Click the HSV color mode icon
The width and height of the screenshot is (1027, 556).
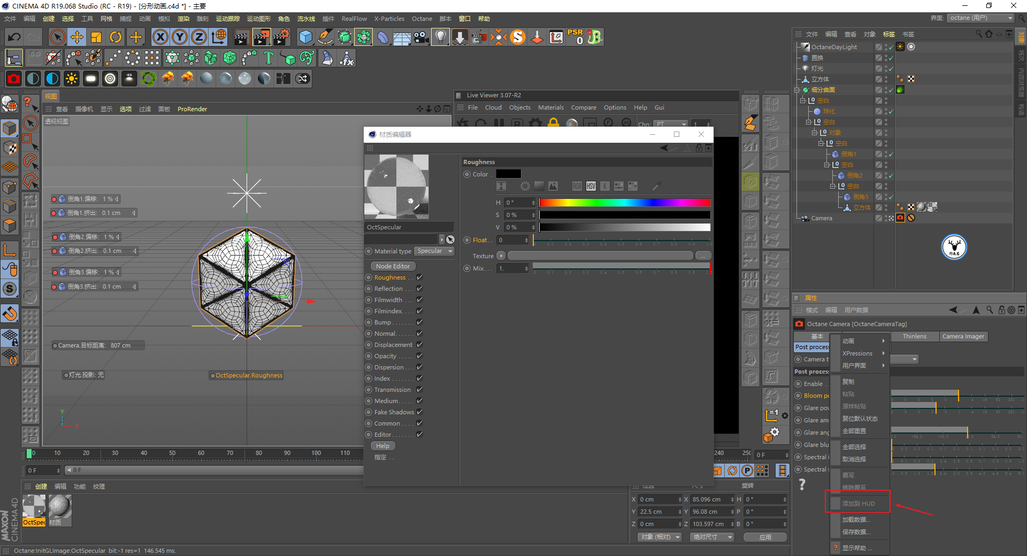coord(591,186)
